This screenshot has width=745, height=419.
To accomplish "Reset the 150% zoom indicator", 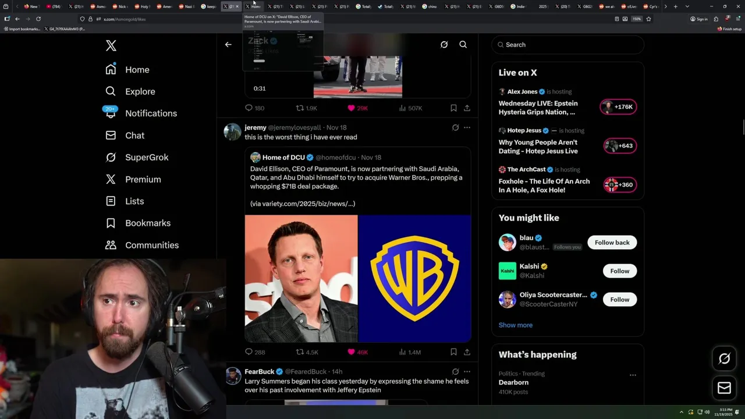I will tap(637, 19).
